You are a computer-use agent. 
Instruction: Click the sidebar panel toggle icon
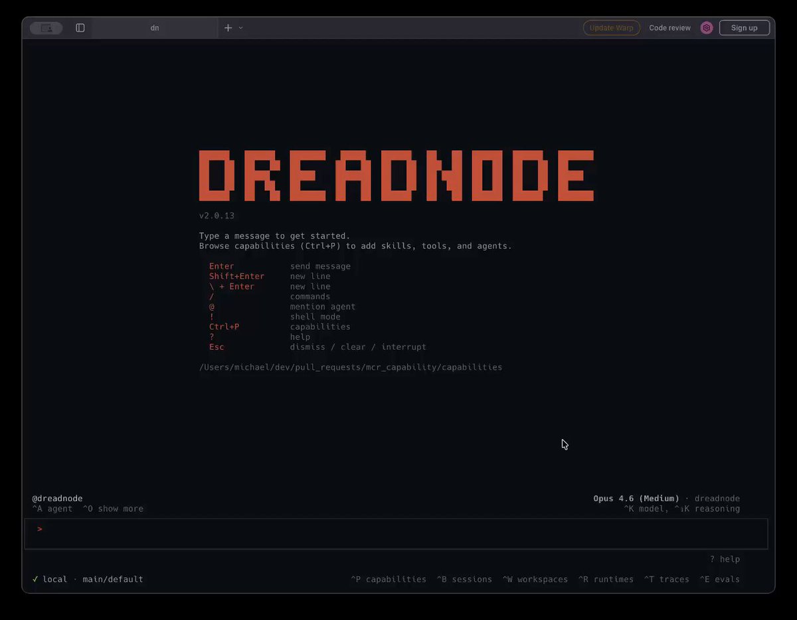(x=80, y=28)
